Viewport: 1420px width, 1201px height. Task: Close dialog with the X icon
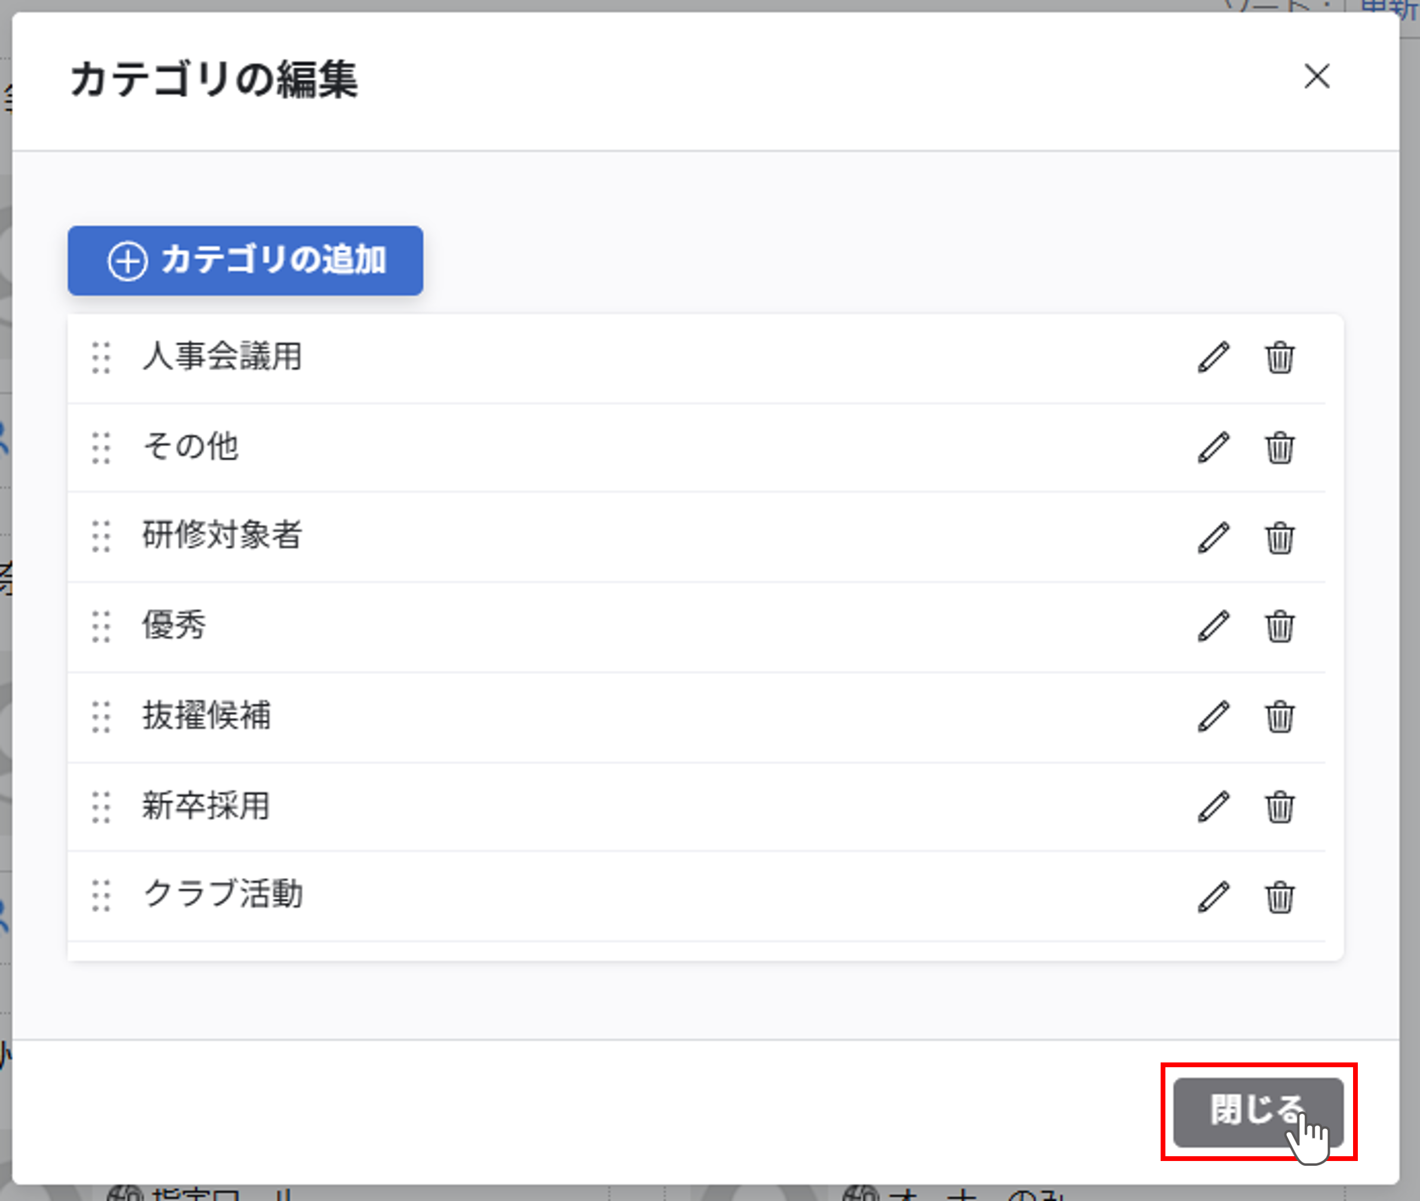tap(1317, 76)
